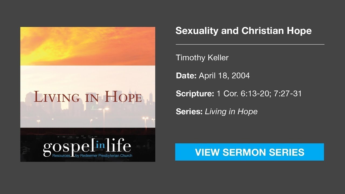The image size is (345, 194).
Task: Click the red Living in Hope artwork title
Action: tap(88, 97)
